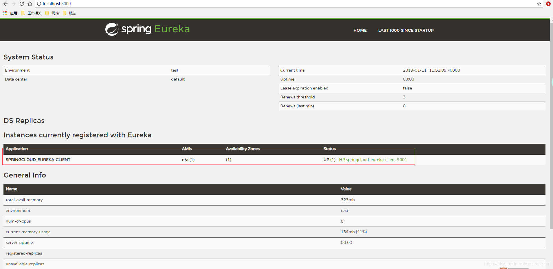Screen dimensions: 553x269
Task: Bookmark this page with the star icon
Action: coord(539,4)
